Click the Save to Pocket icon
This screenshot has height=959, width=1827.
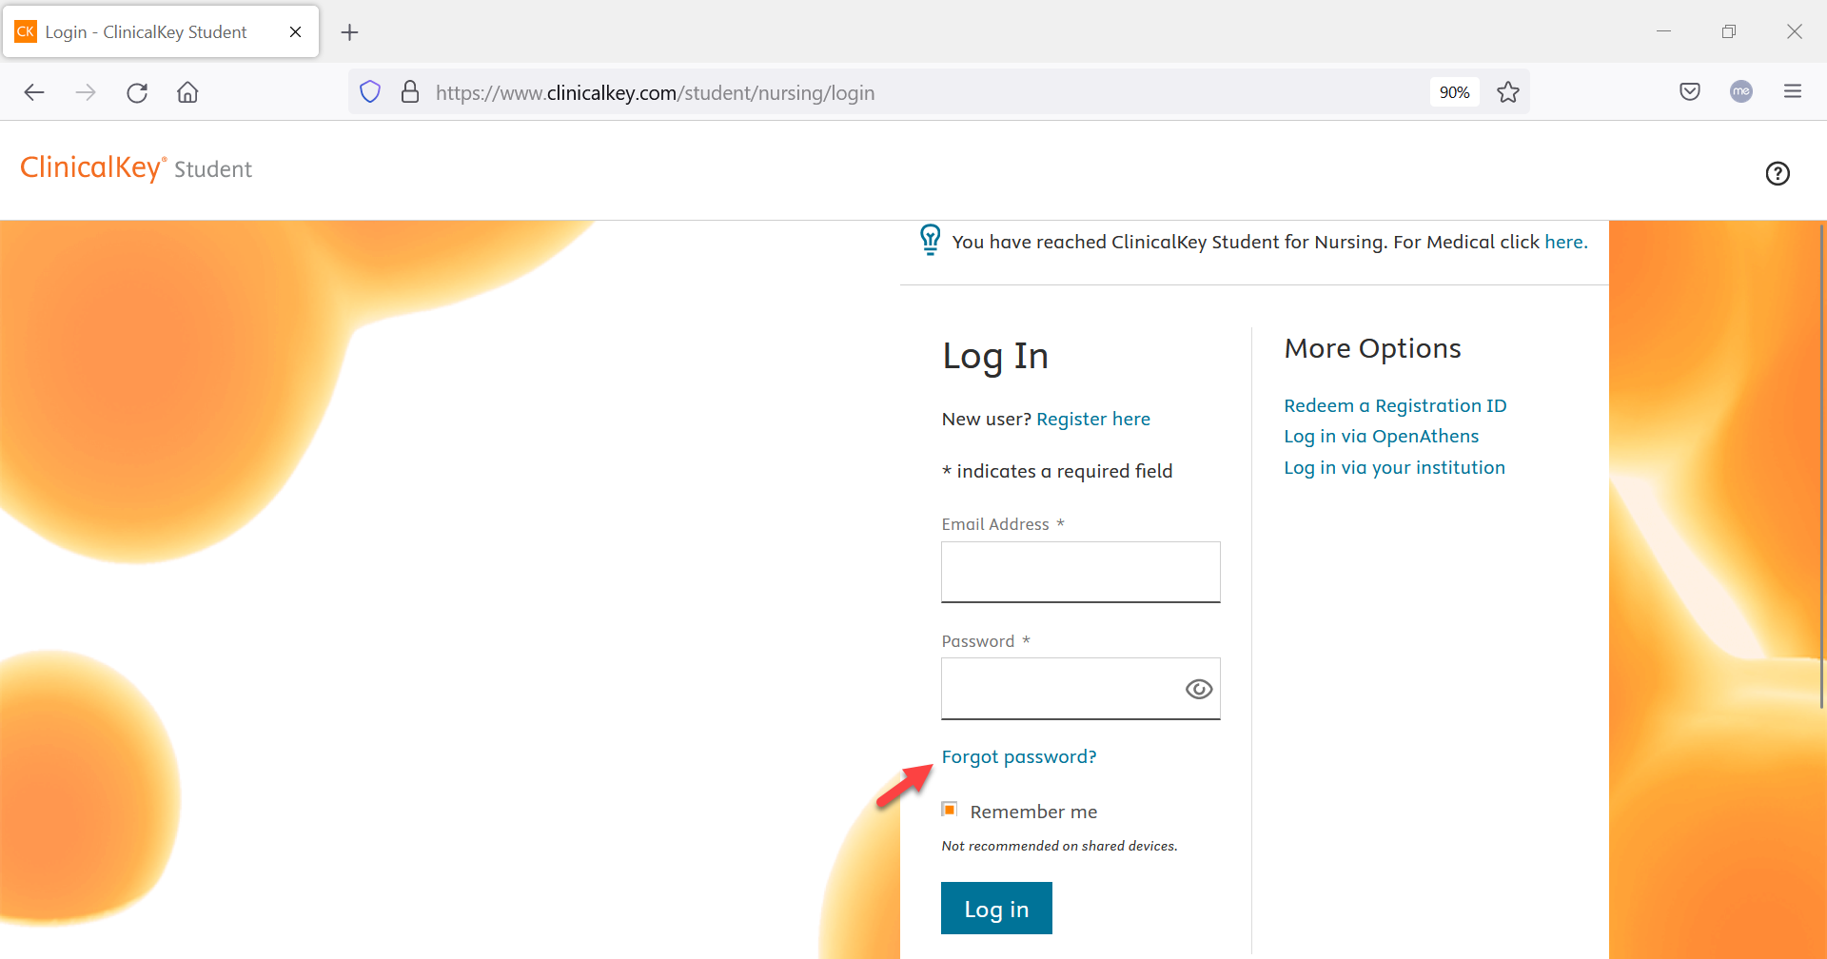1689,91
